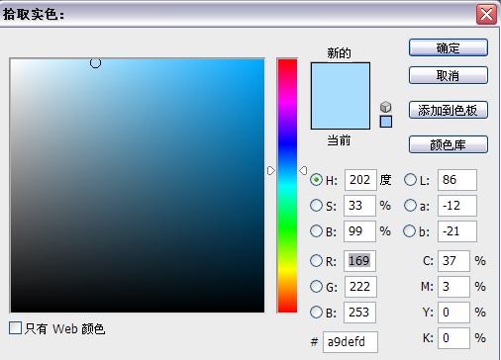Click the color picker circle in gradient field
The width and height of the screenshot is (501, 360).
(x=95, y=62)
